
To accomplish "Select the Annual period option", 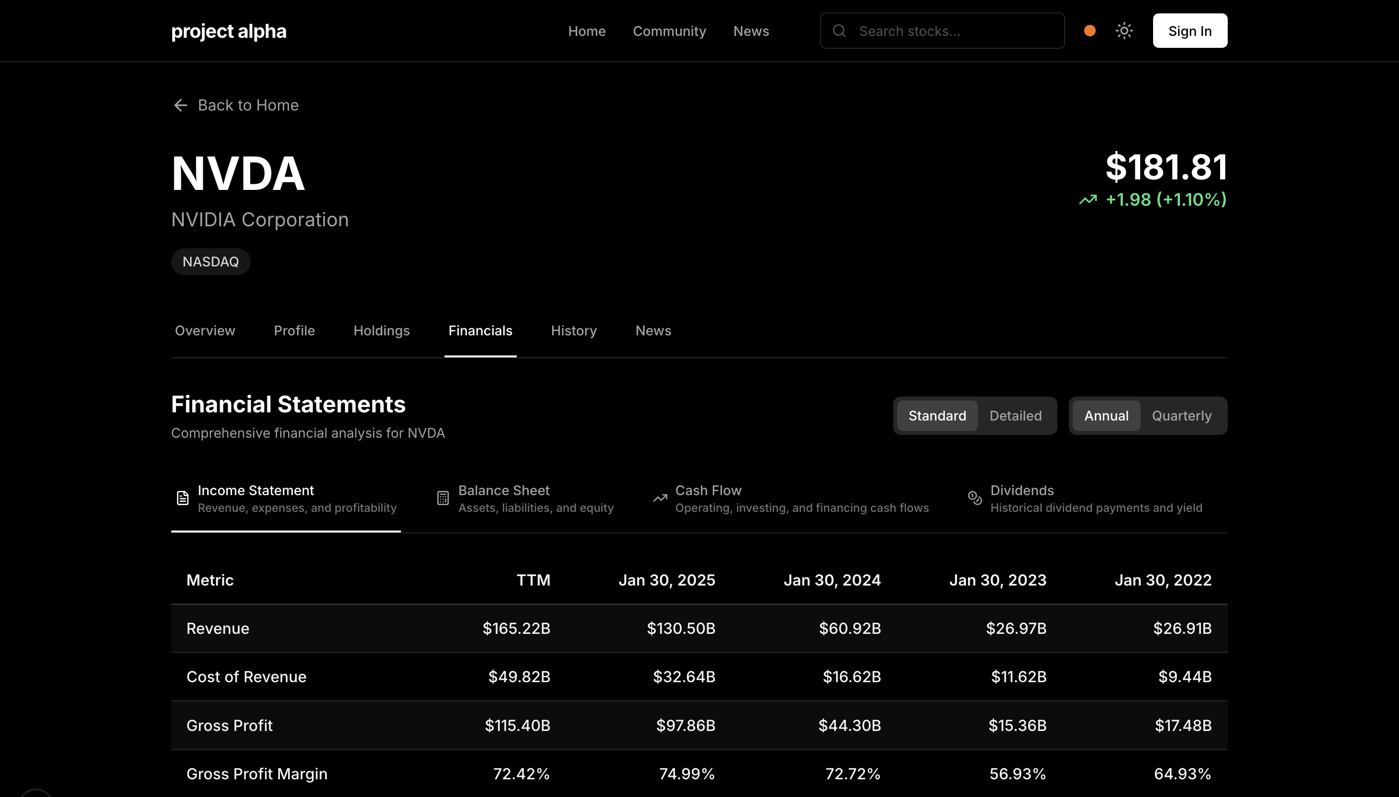I will [1106, 416].
